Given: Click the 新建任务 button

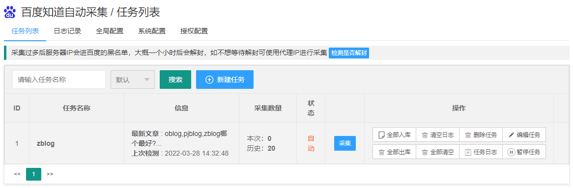Looking at the screenshot, I should 225,80.
